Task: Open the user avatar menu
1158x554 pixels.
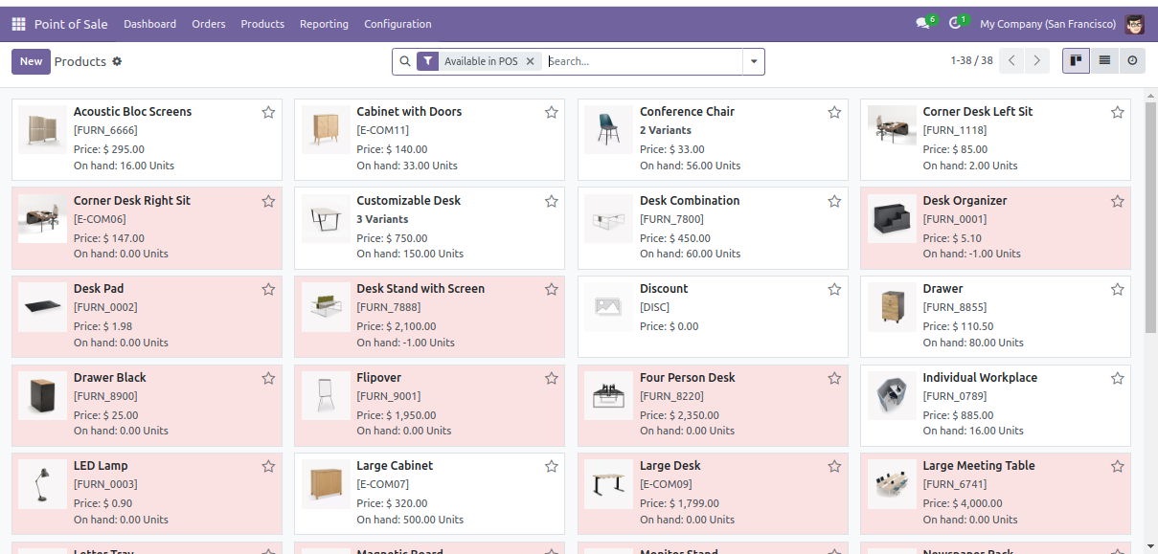Action: (x=1135, y=24)
